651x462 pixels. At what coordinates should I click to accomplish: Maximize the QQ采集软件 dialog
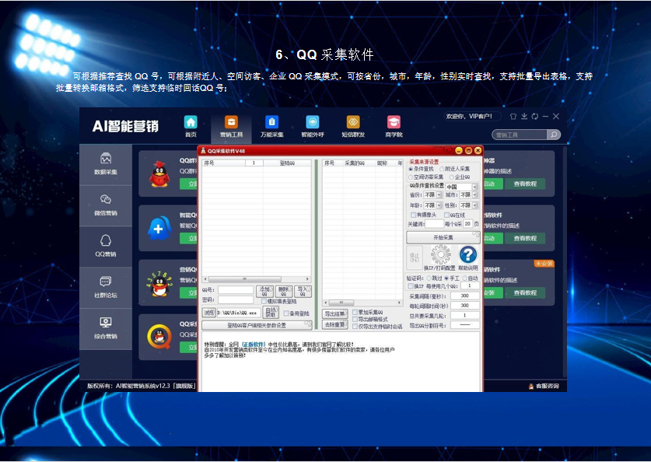468,150
